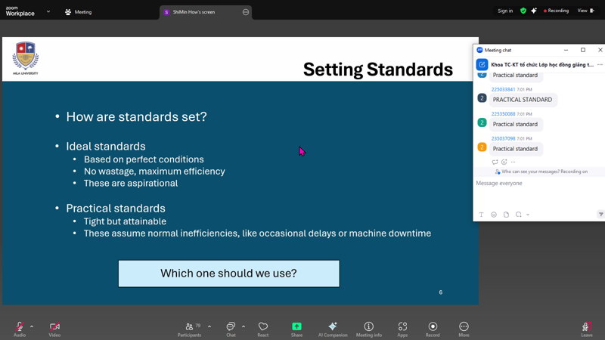The image size is (605, 340).
Task: Open the Apps panel
Action: point(402,327)
